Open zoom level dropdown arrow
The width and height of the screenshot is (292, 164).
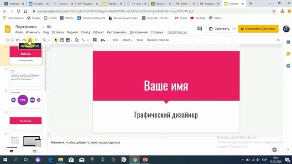tap(49, 40)
